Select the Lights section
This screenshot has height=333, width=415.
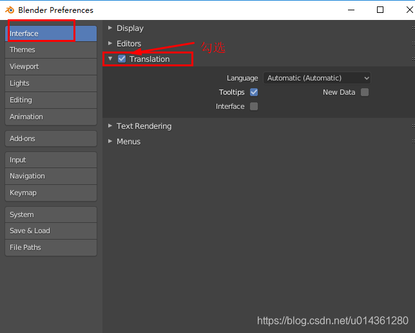(51, 83)
